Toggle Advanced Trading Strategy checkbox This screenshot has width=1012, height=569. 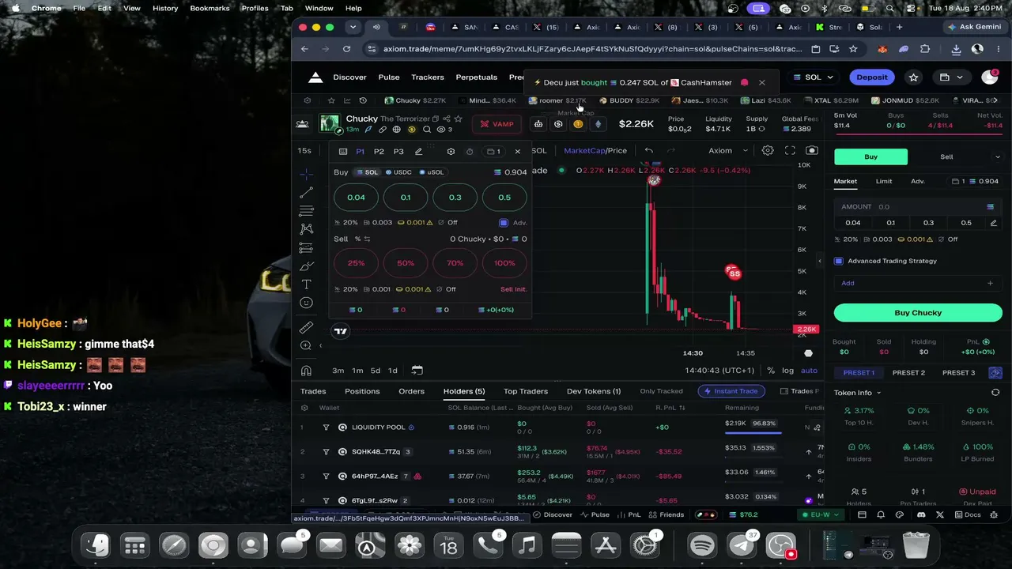[x=839, y=261]
